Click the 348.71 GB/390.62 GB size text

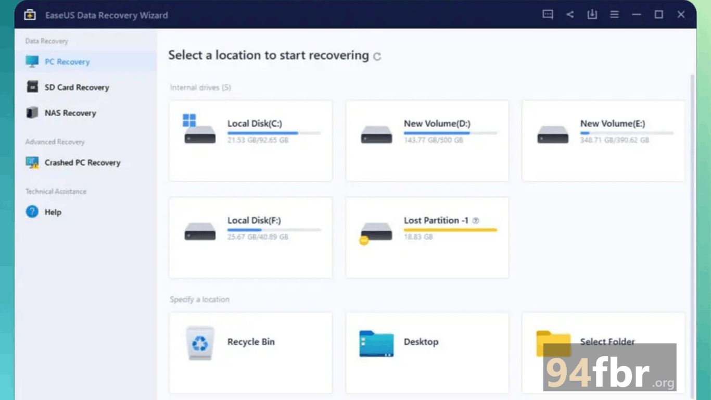click(x=615, y=140)
